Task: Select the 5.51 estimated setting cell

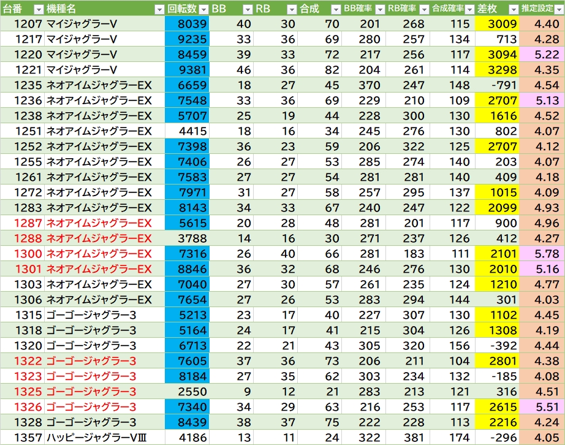Action: pos(542,407)
